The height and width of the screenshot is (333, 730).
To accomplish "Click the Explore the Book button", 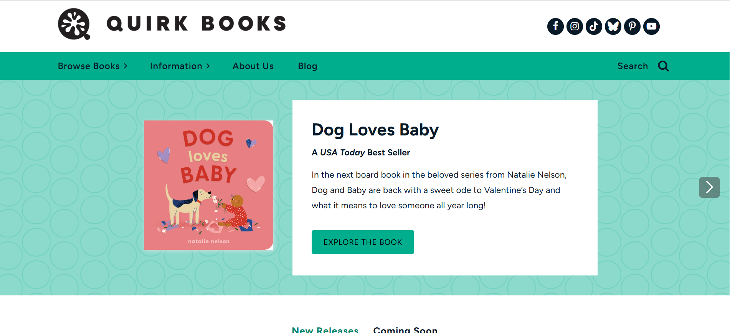I will pos(363,242).
